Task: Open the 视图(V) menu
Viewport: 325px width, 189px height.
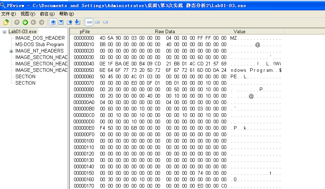Action: click(x=28, y=14)
